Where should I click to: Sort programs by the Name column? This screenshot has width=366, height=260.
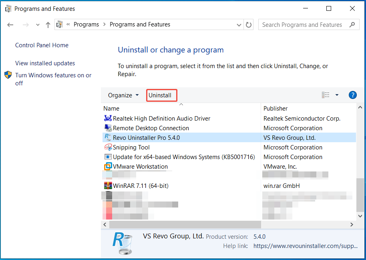coord(111,108)
